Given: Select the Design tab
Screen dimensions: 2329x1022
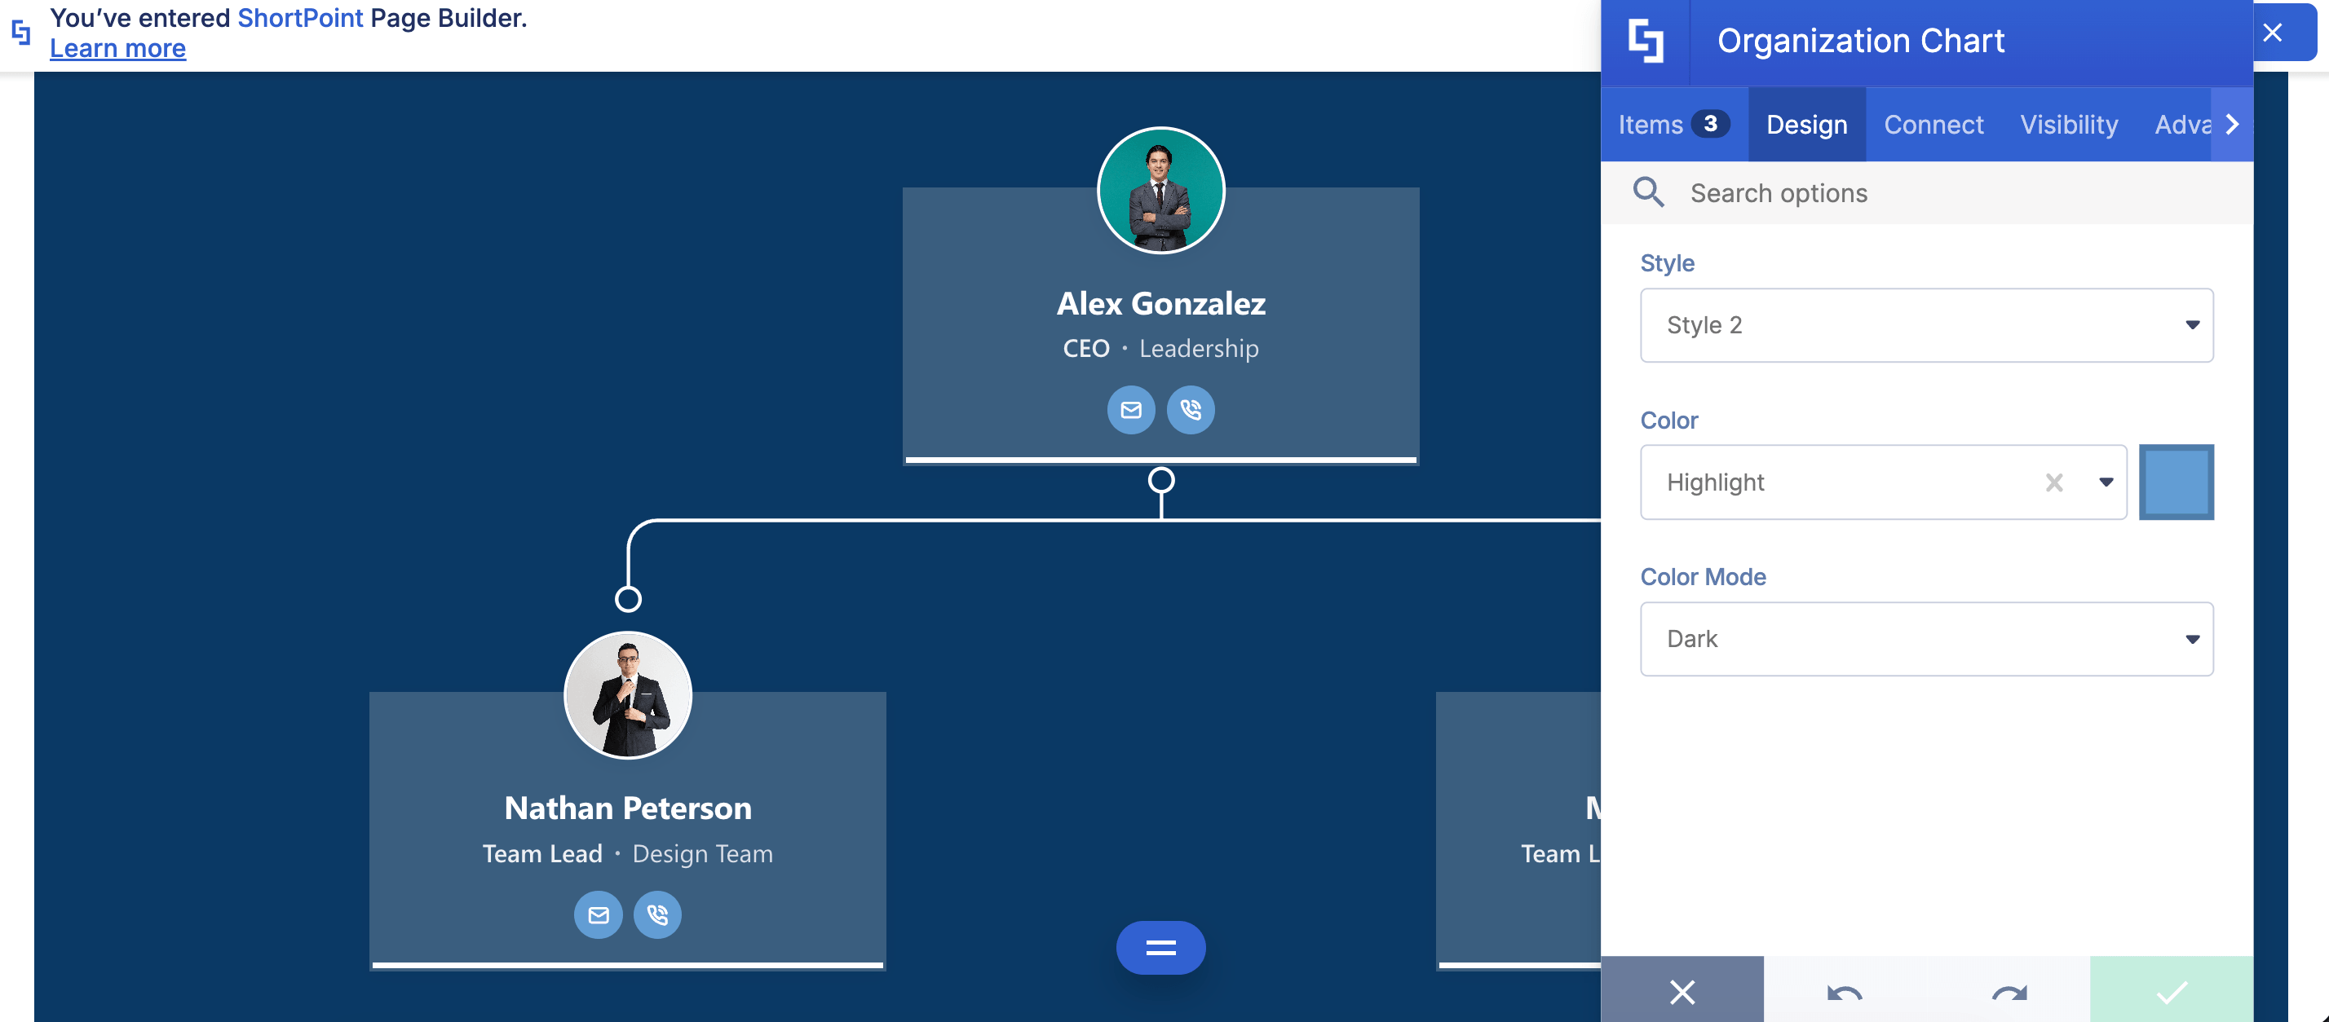Looking at the screenshot, I should 1806,125.
